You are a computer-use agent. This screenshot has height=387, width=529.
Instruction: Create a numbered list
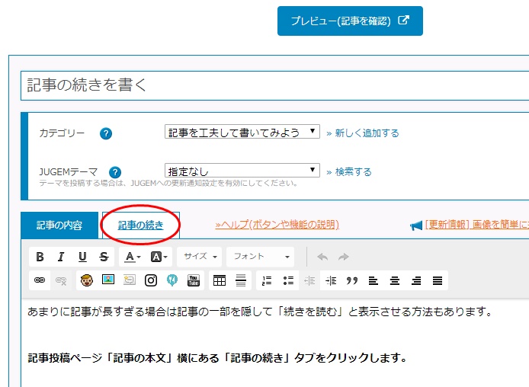267,280
